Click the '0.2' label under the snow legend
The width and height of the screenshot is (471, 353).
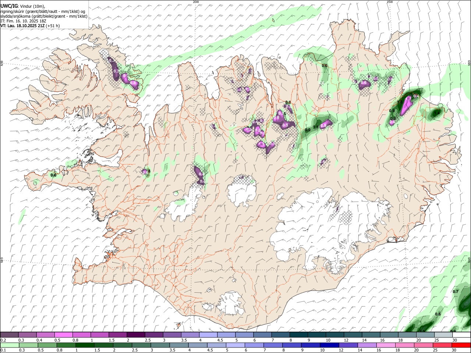click(x=3, y=340)
